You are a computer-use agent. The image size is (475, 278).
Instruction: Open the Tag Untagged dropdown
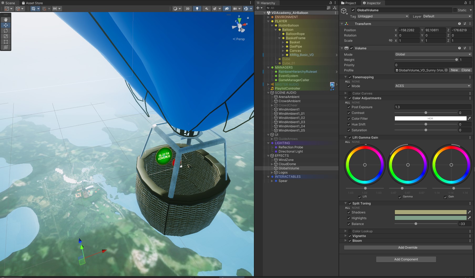tap(383, 16)
